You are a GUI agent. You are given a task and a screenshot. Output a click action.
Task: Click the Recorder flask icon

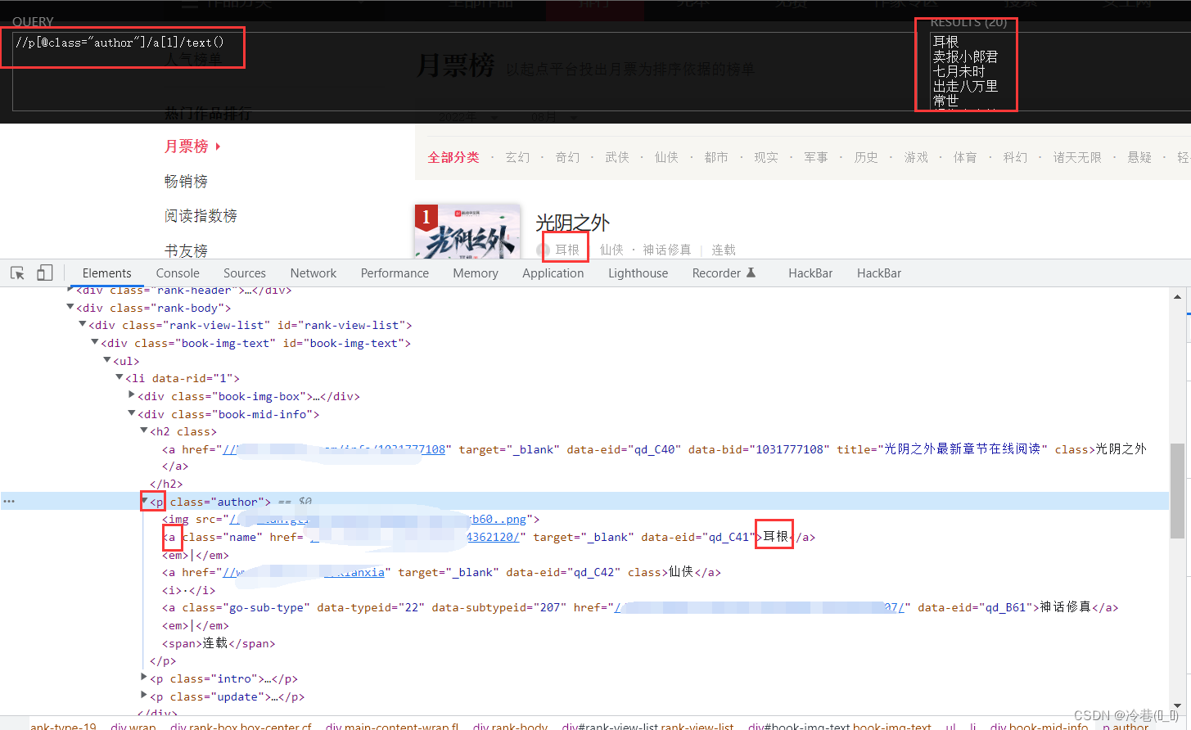751,273
